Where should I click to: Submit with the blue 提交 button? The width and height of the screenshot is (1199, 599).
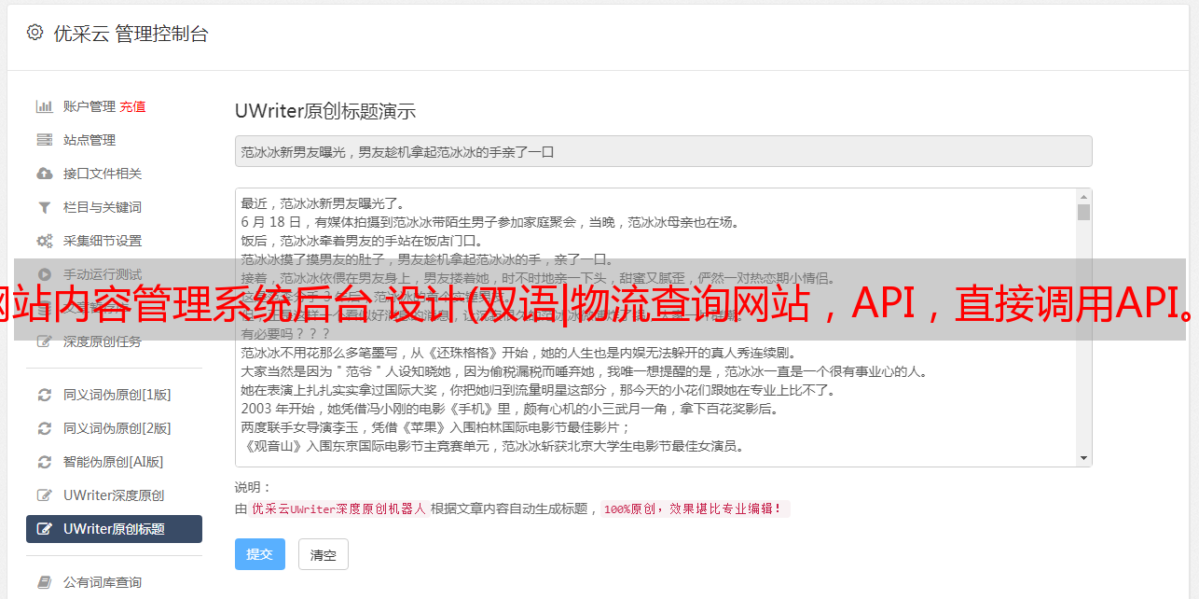(260, 554)
